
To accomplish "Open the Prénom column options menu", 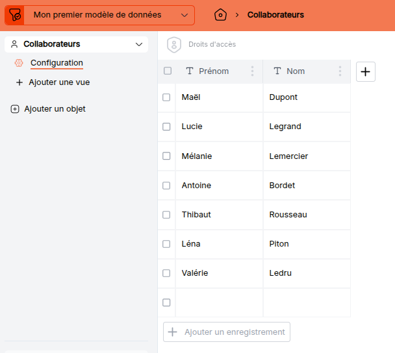I will pyautogui.click(x=252, y=71).
